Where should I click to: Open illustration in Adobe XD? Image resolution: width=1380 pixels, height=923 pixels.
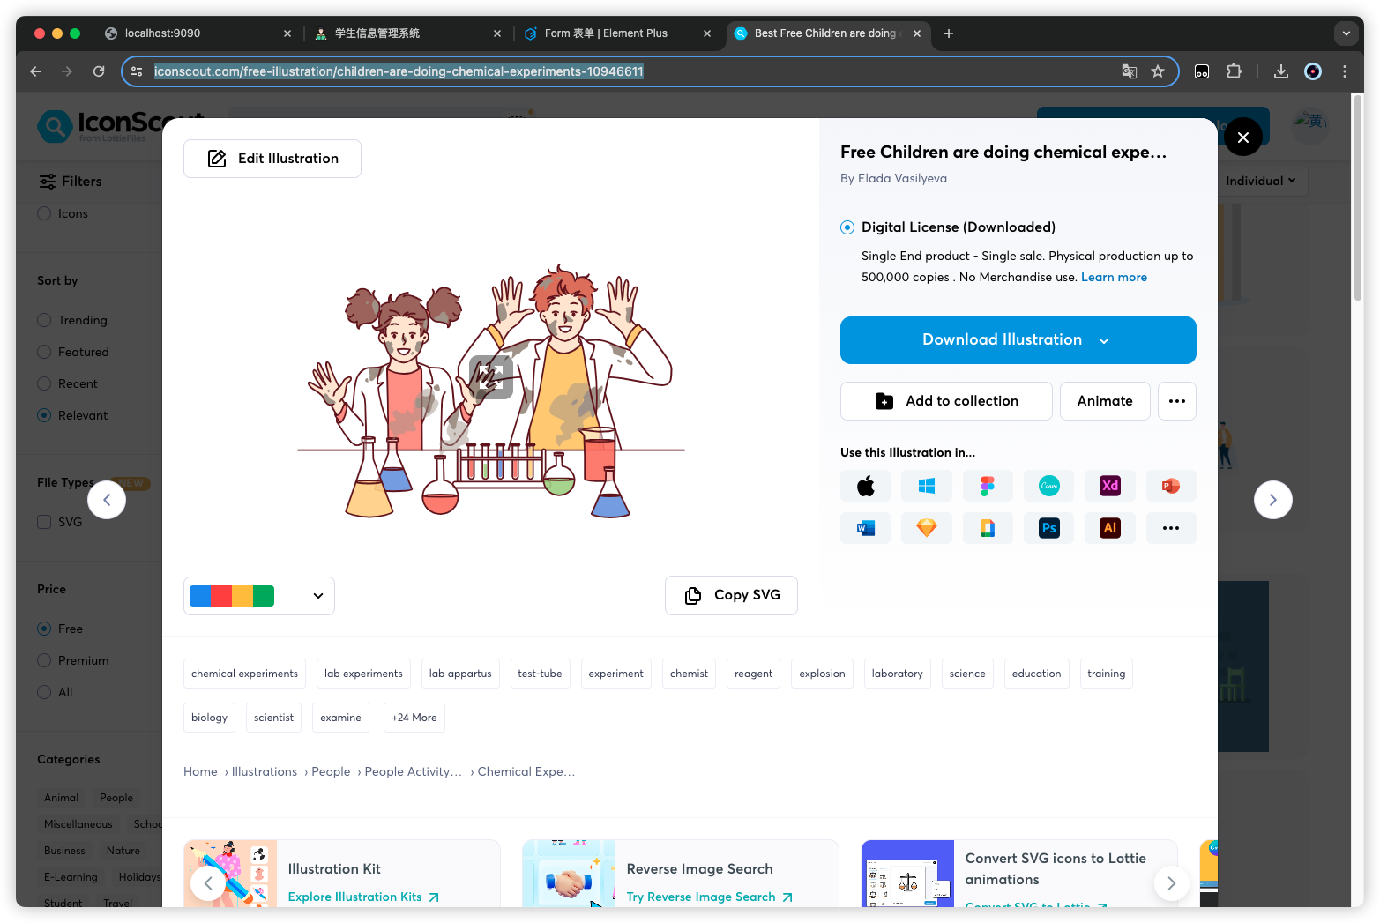coord(1110,486)
